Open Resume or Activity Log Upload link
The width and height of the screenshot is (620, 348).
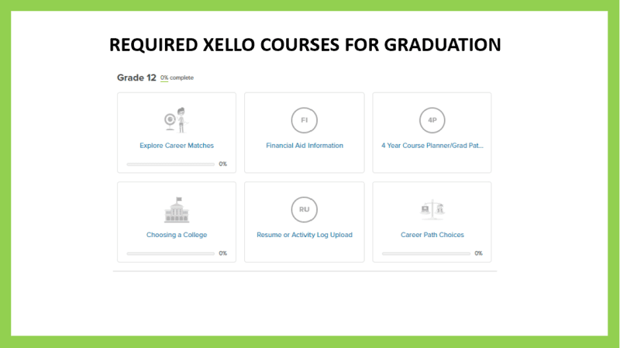(x=305, y=235)
